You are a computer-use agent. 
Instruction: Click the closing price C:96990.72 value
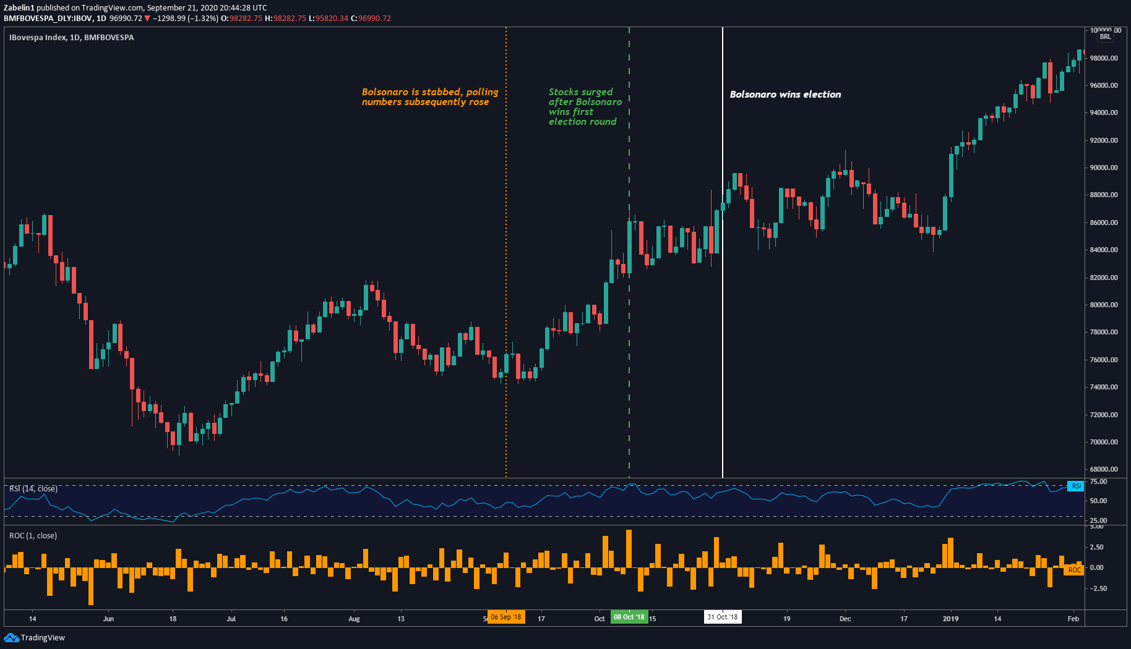[371, 19]
